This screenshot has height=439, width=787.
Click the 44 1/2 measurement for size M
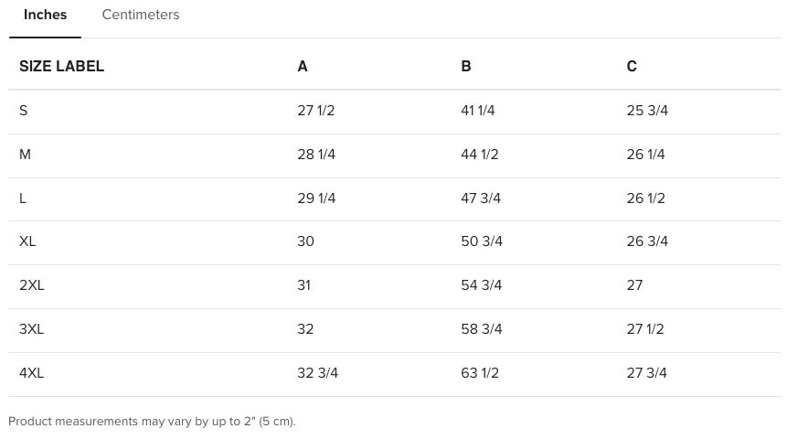point(480,155)
